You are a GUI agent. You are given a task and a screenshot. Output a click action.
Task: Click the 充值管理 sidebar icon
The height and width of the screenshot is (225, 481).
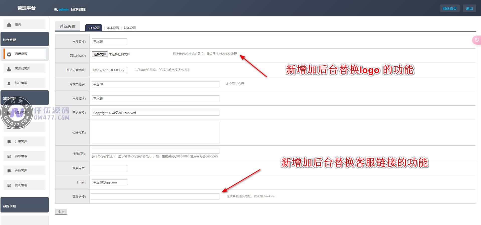(9, 171)
